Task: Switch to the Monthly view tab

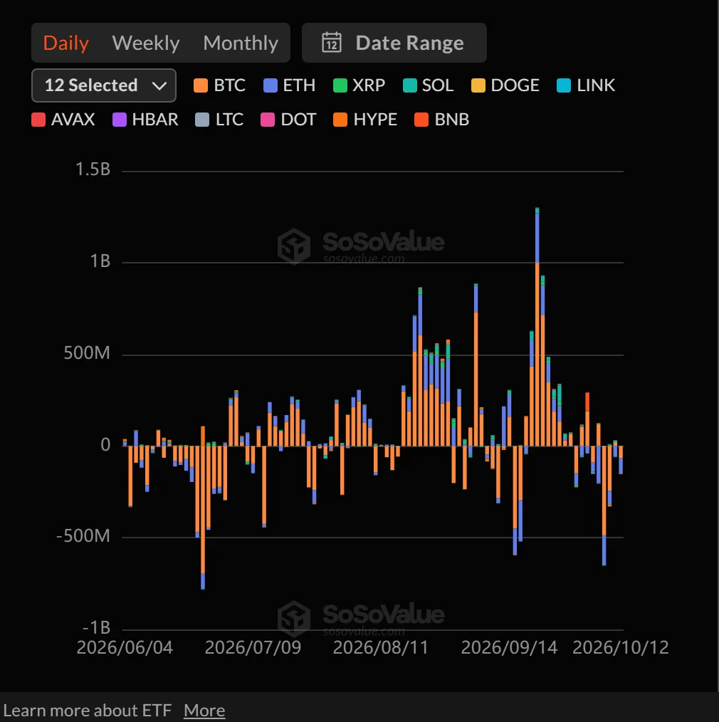Action: coord(241,43)
